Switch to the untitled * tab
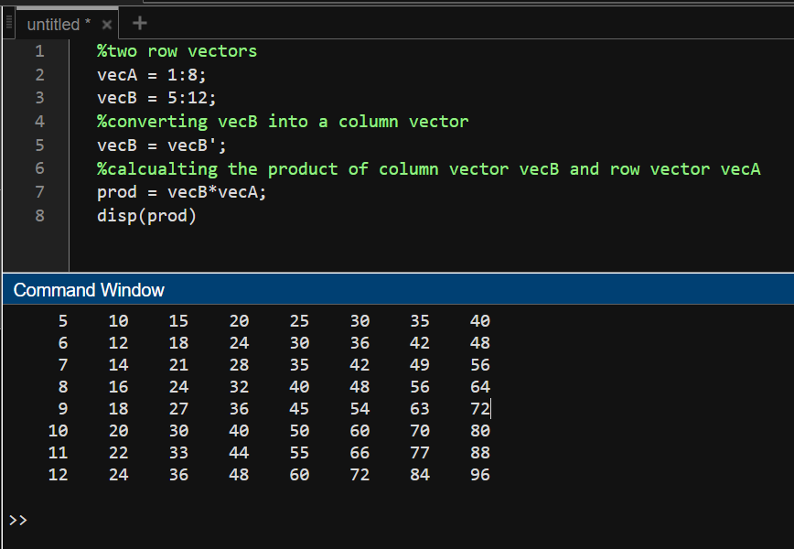 coord(59,25)
